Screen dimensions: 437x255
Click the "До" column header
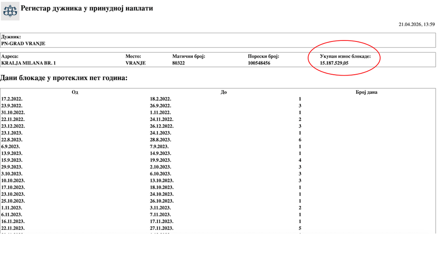pos(224,92)
